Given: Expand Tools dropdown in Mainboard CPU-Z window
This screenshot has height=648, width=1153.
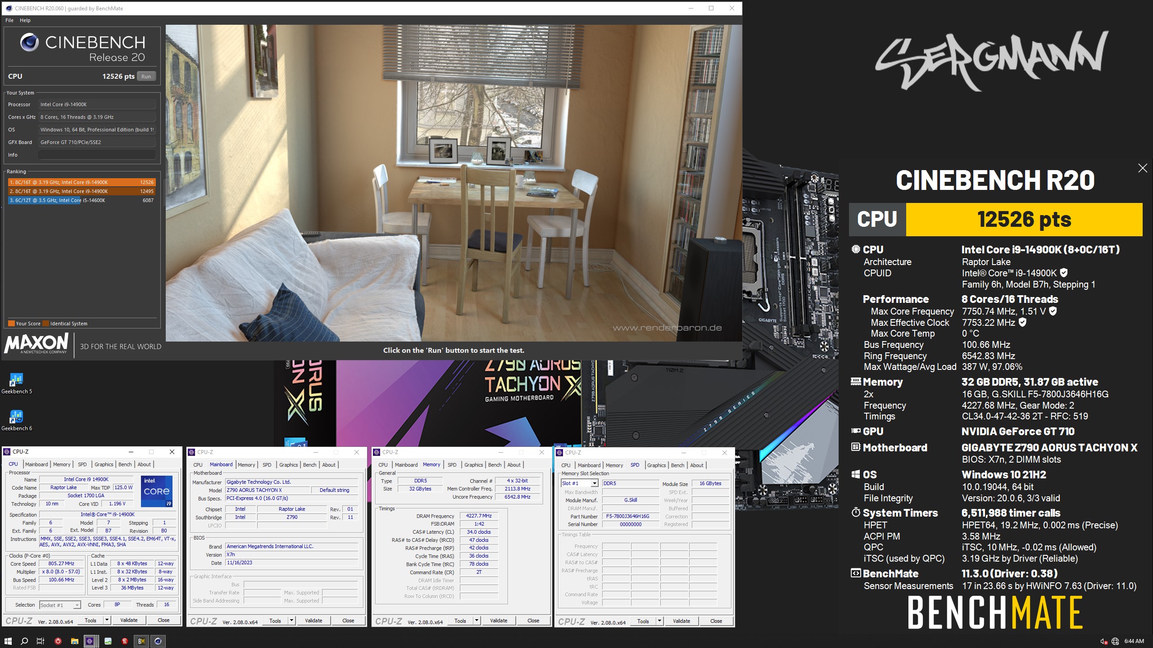Looking at the screenshot, I should tap(292, 621).
